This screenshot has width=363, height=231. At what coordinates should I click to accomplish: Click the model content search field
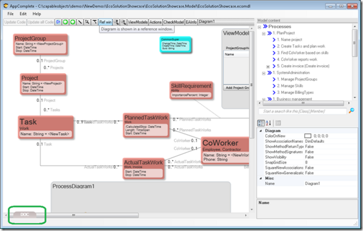(x=302, y=111)
